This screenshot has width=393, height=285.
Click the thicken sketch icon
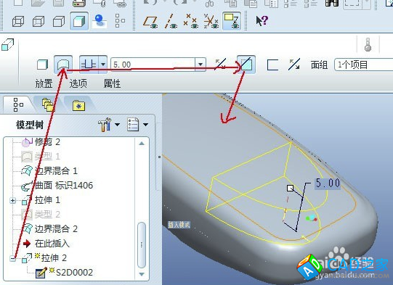click(x=272, y=65)
